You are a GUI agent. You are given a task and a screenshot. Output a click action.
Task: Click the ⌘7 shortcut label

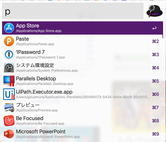[155, 107]
